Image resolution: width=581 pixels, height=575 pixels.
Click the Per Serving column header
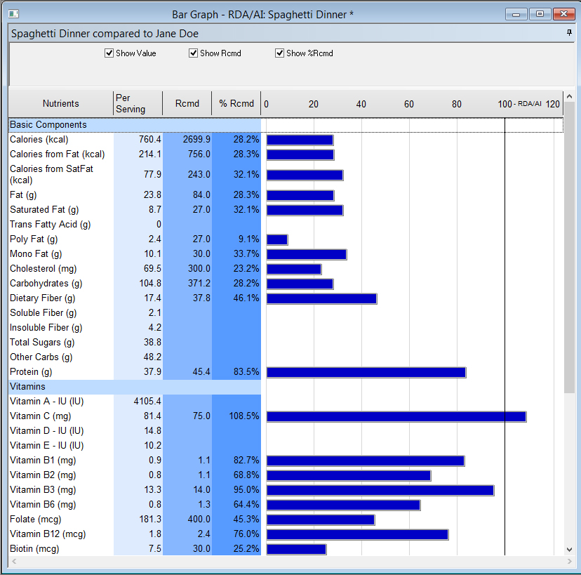138,103
